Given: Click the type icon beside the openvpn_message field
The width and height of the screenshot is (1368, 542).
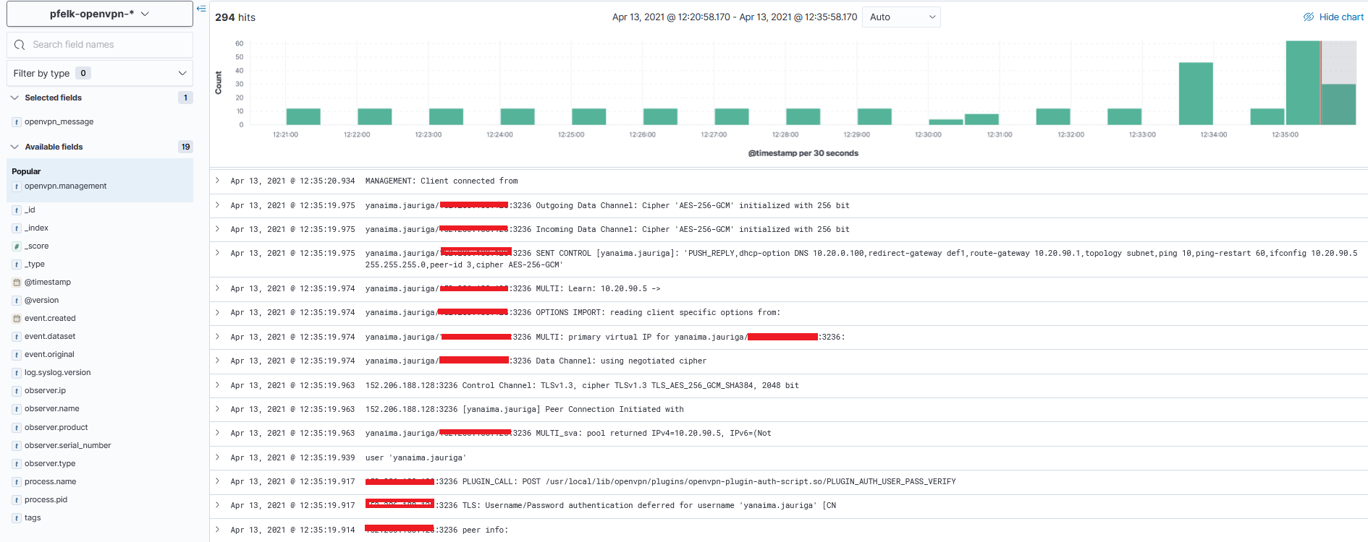Looking at the screenshot, I should tap(17, 122).
